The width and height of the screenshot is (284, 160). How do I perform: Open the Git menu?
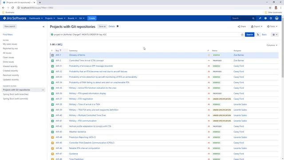click(82, 18)
